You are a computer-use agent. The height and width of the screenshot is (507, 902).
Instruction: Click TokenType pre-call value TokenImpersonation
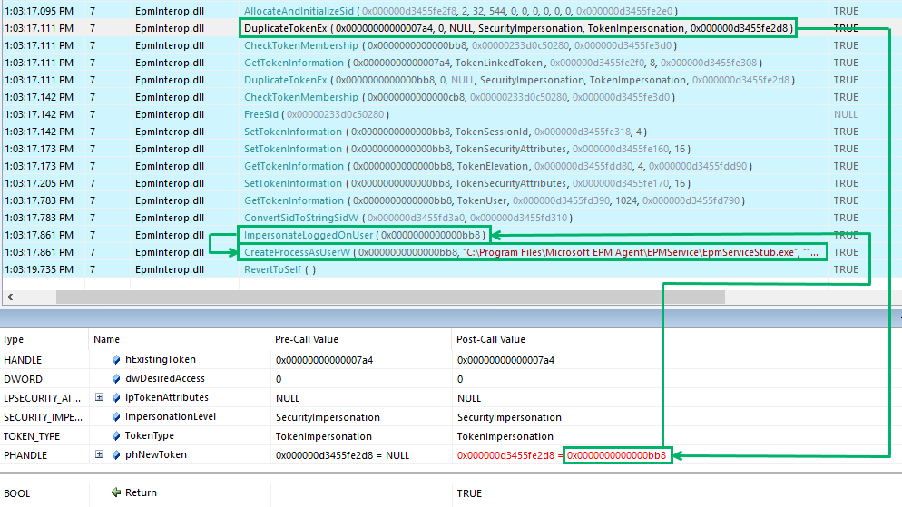coord(324,436)
